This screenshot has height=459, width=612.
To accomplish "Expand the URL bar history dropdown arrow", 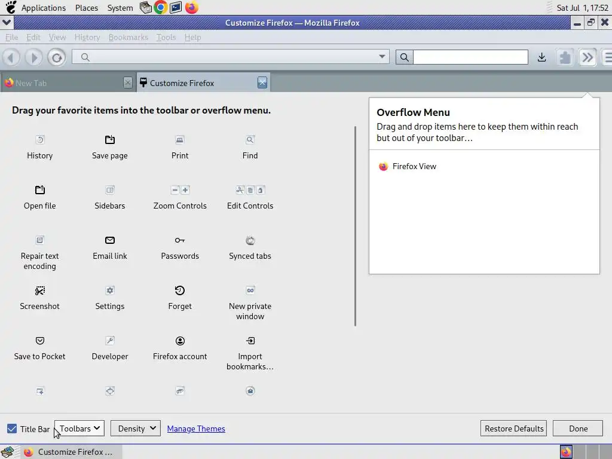I will click(382, 57).
